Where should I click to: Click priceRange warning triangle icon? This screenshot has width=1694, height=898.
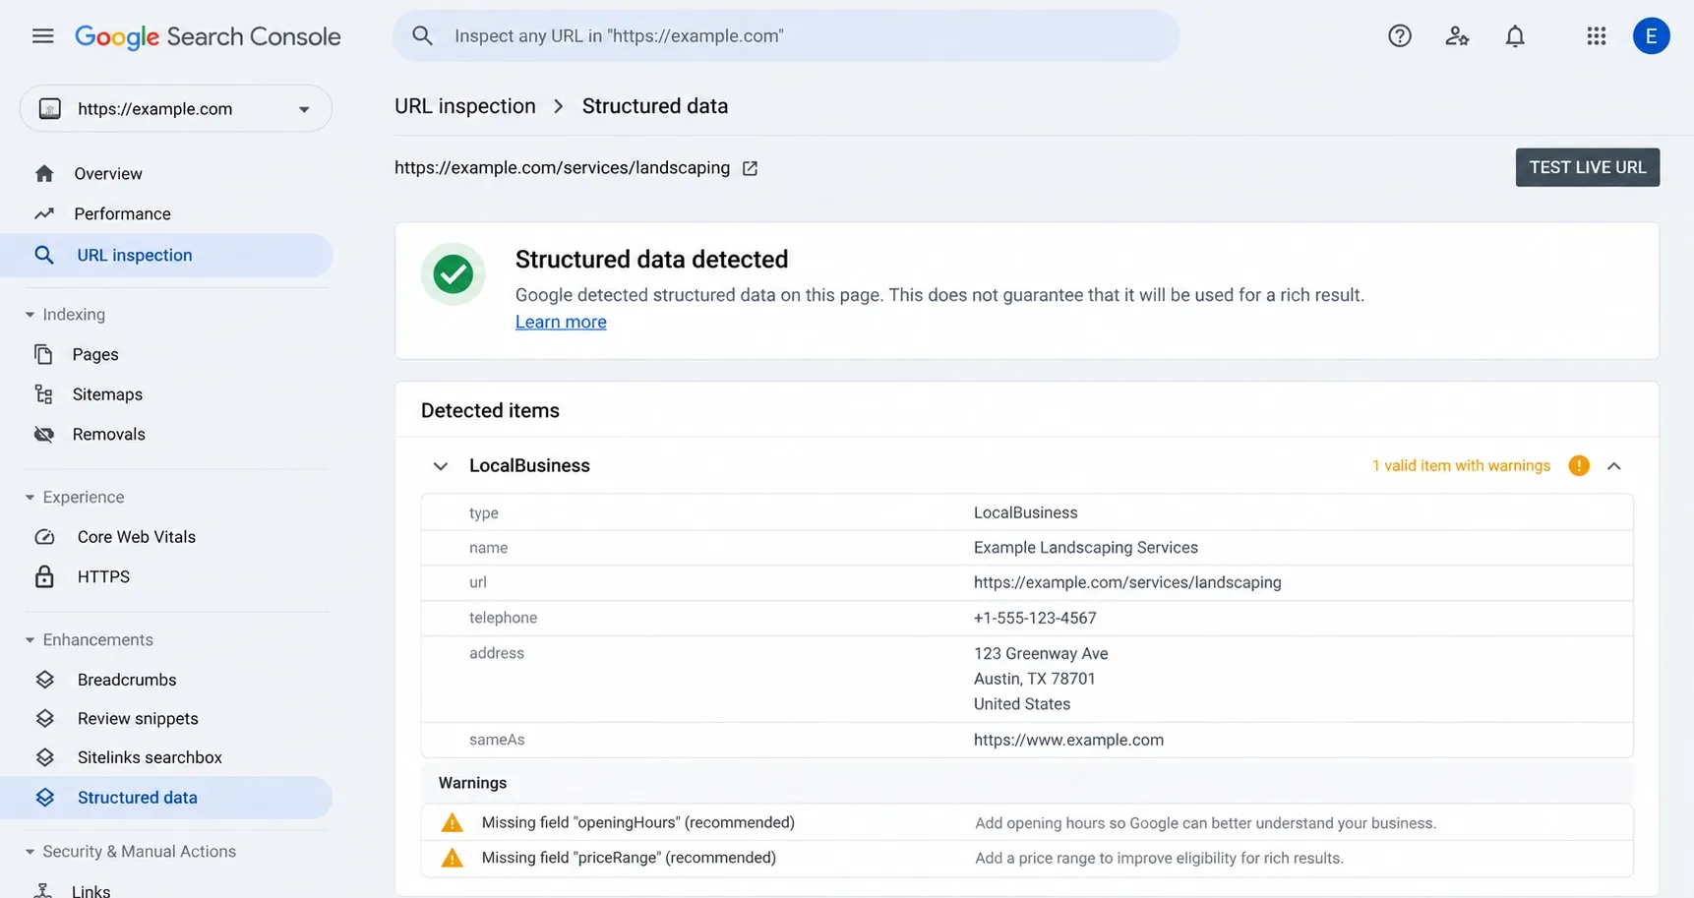tap(452, 859)
